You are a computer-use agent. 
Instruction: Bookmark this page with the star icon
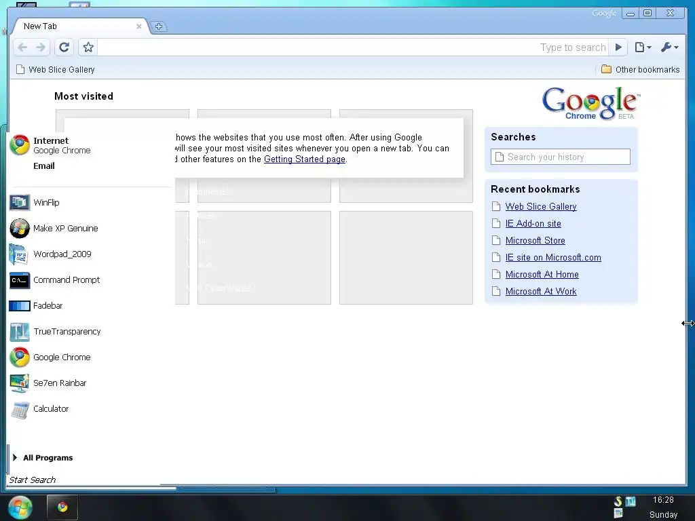(x=88, y=47)
